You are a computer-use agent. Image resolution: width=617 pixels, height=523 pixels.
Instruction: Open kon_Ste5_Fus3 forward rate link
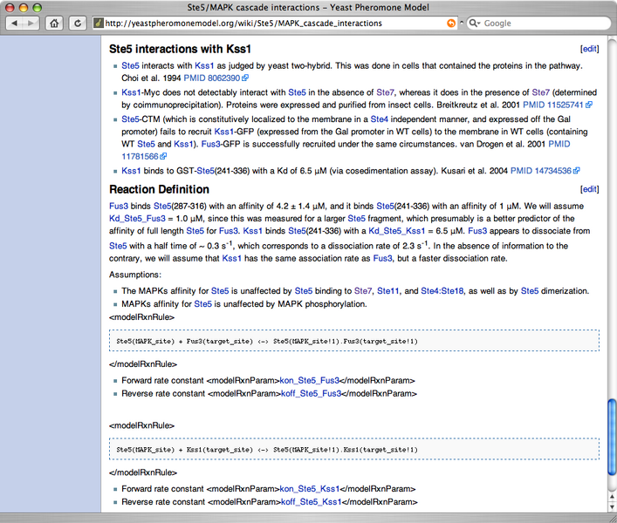[309, 381]
